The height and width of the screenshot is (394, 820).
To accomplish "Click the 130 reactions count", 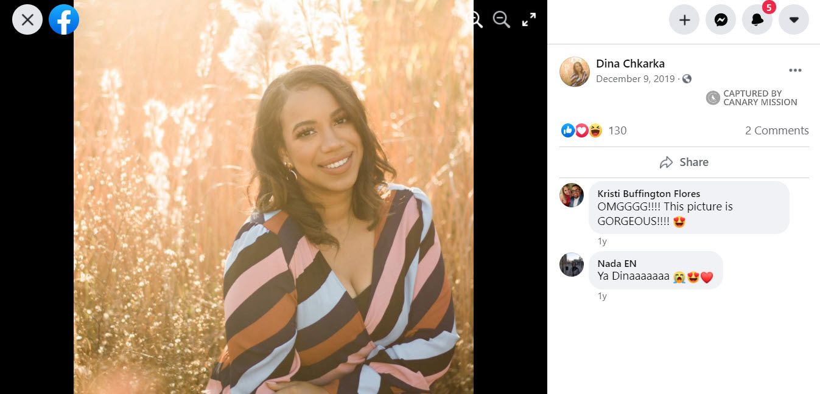I will coord(617,130).
